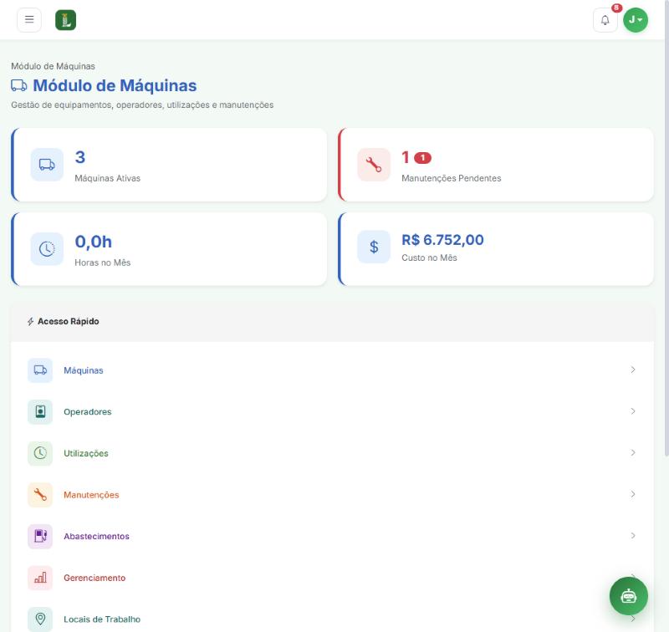The height and width of the screenshot is (632, 669).
Task: Open the J user account dropdown
Action: tap(636, 20)
